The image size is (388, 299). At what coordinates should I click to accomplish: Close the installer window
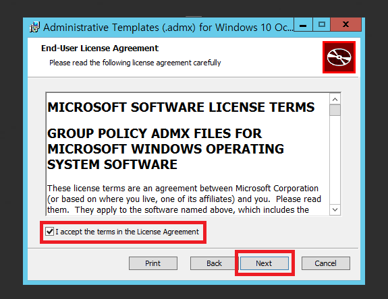click(345, 24)
